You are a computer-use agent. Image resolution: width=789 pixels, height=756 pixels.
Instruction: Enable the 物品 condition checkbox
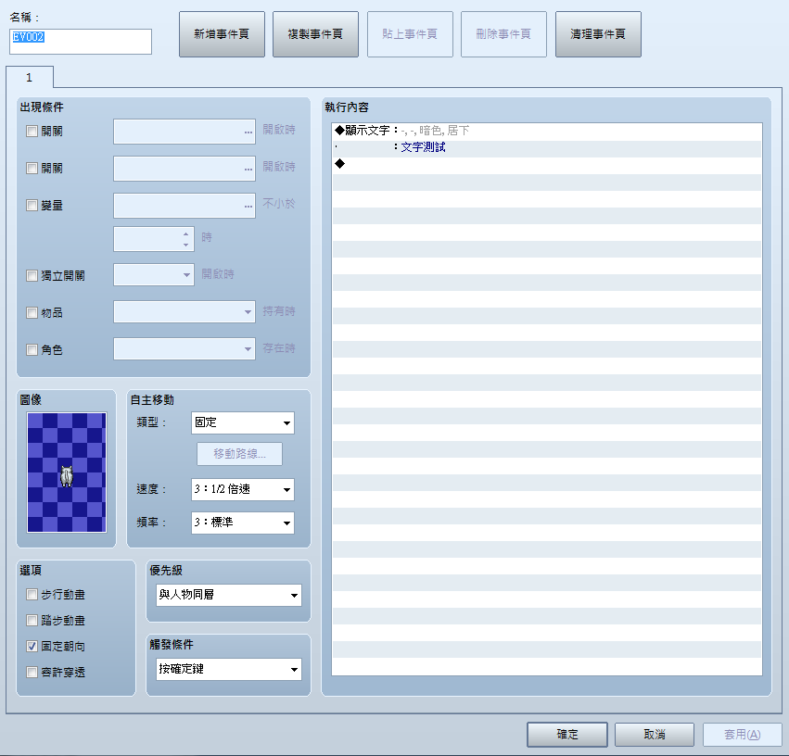32,312
